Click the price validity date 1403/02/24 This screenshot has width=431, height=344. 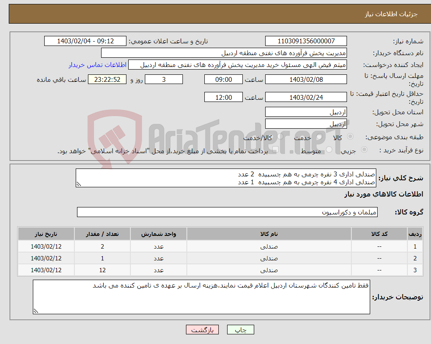(306, 97)
